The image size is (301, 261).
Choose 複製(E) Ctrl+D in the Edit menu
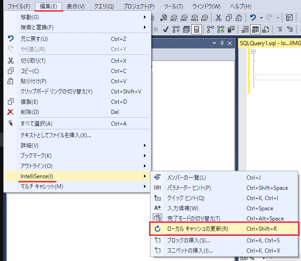(77, 102)
